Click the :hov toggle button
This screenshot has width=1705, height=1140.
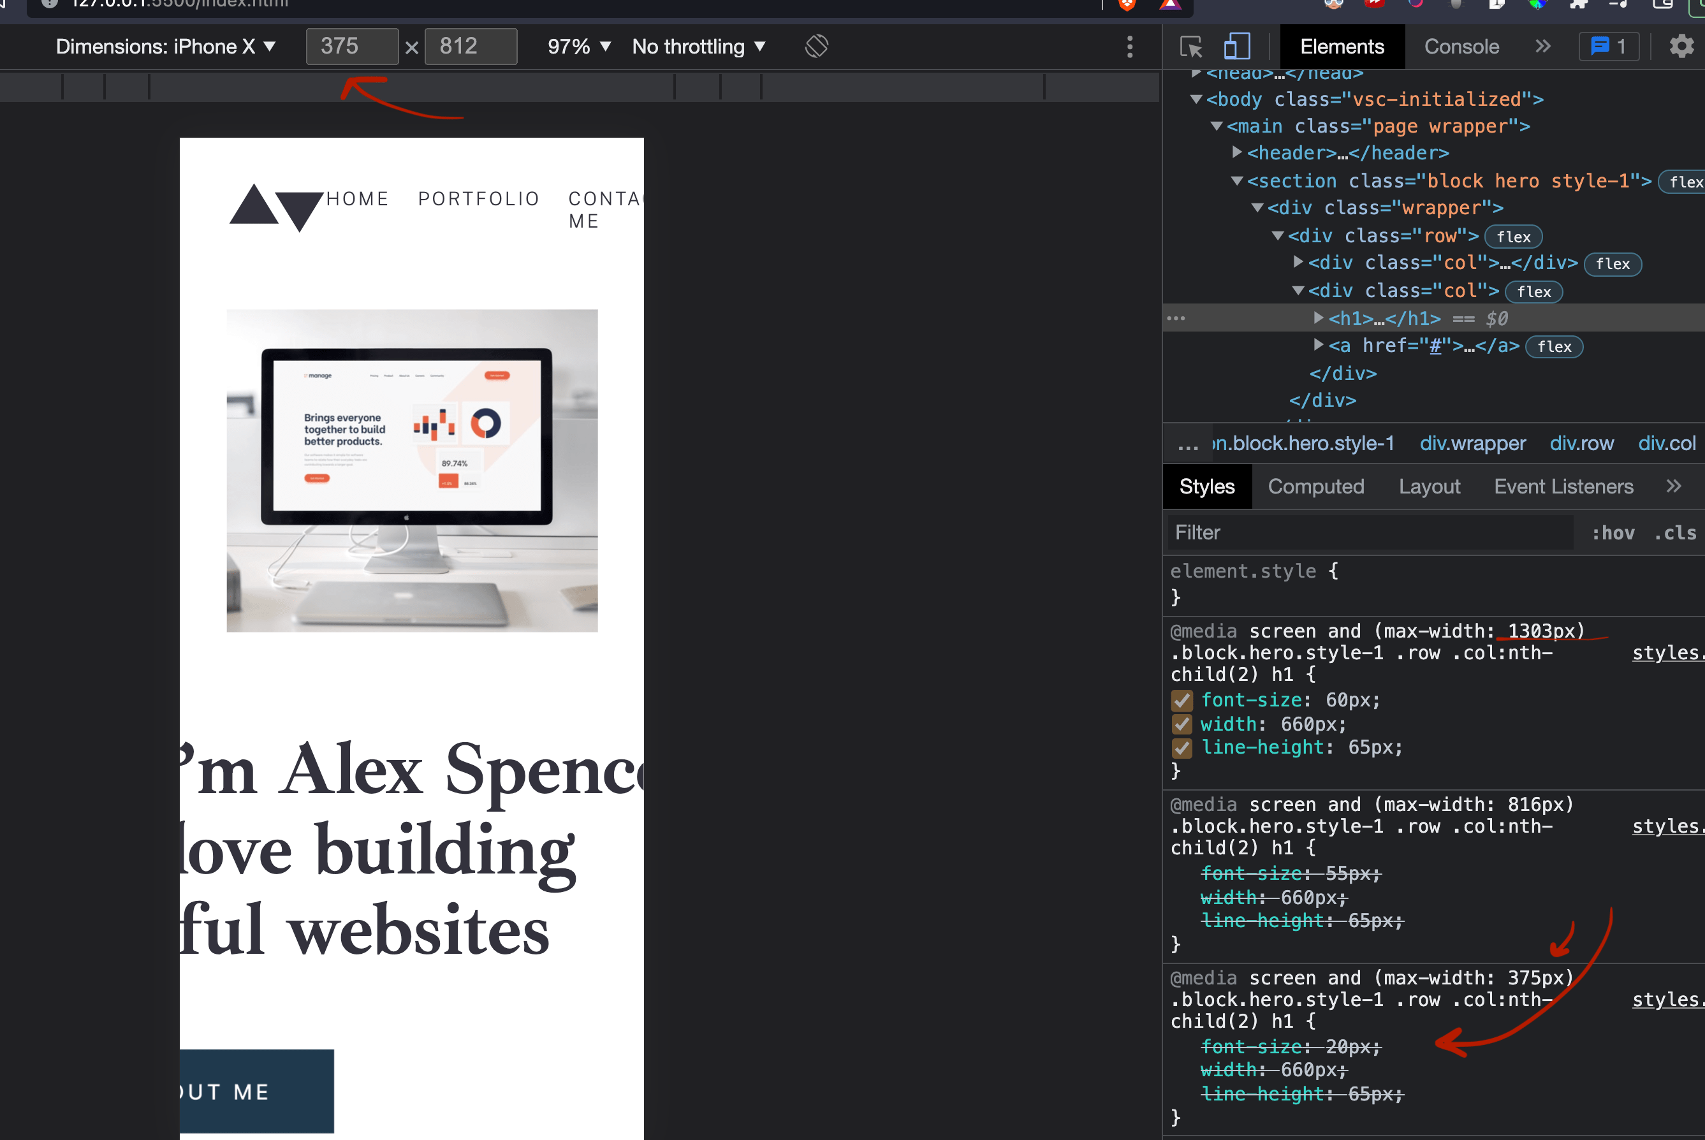click(x=1613, y=533)
